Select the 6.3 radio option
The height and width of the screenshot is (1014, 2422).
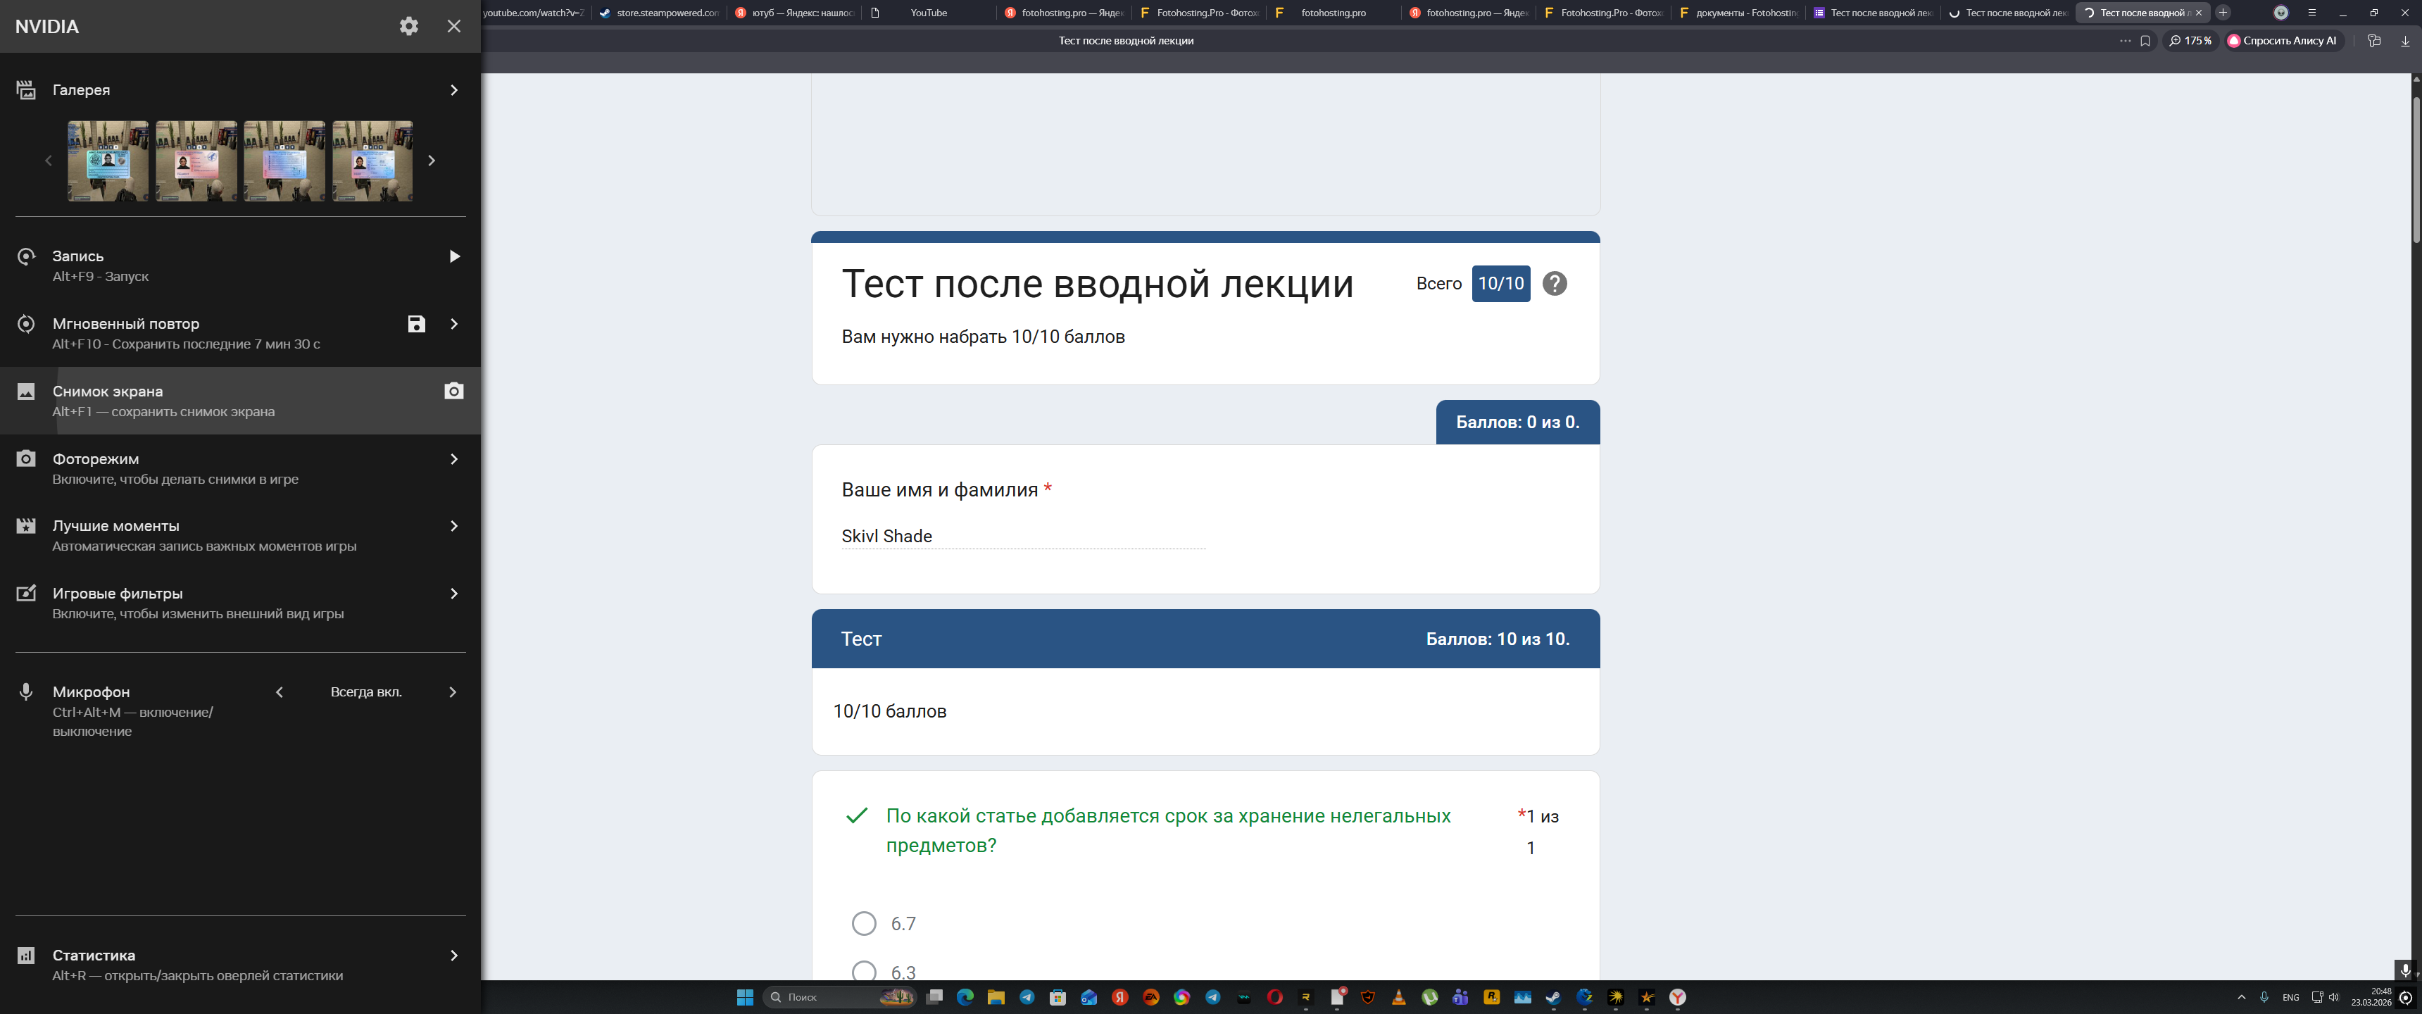click(863, 971)
